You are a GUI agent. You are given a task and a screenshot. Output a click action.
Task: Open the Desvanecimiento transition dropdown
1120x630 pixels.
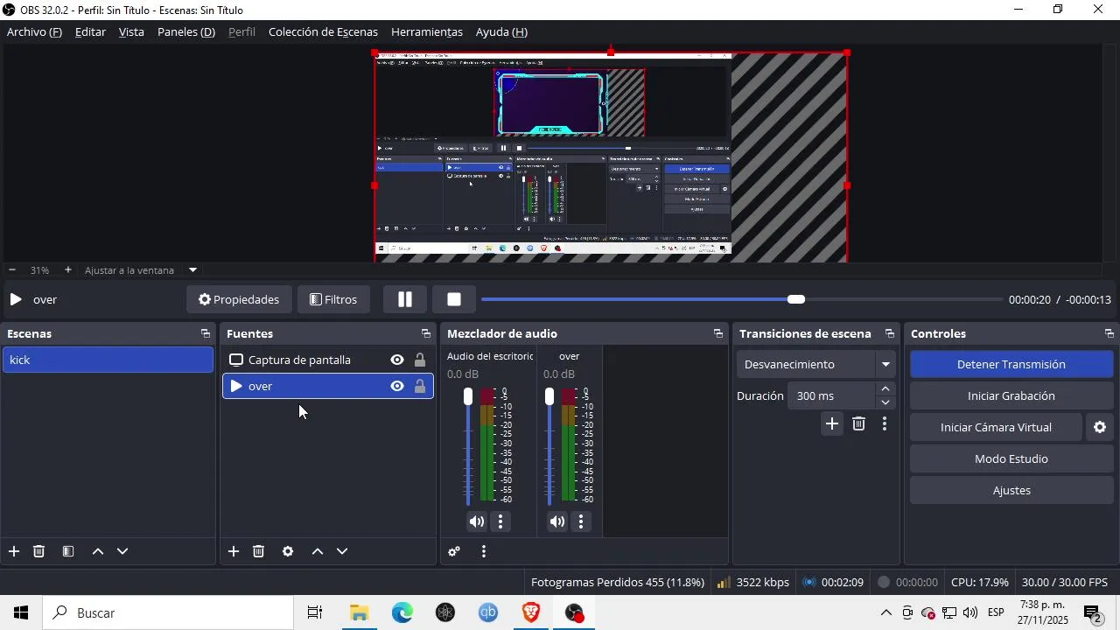[x=816, y=364]
